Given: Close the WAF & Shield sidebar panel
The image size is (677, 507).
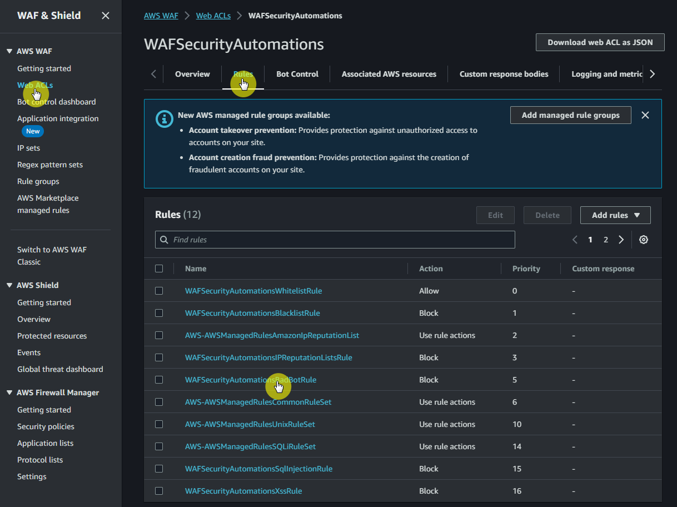Looking at the screenshot, I should pos(106,16).
